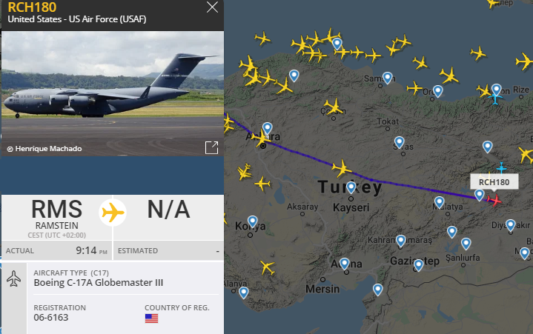Open the C-17 Globemaster aircraft photo

113,93
